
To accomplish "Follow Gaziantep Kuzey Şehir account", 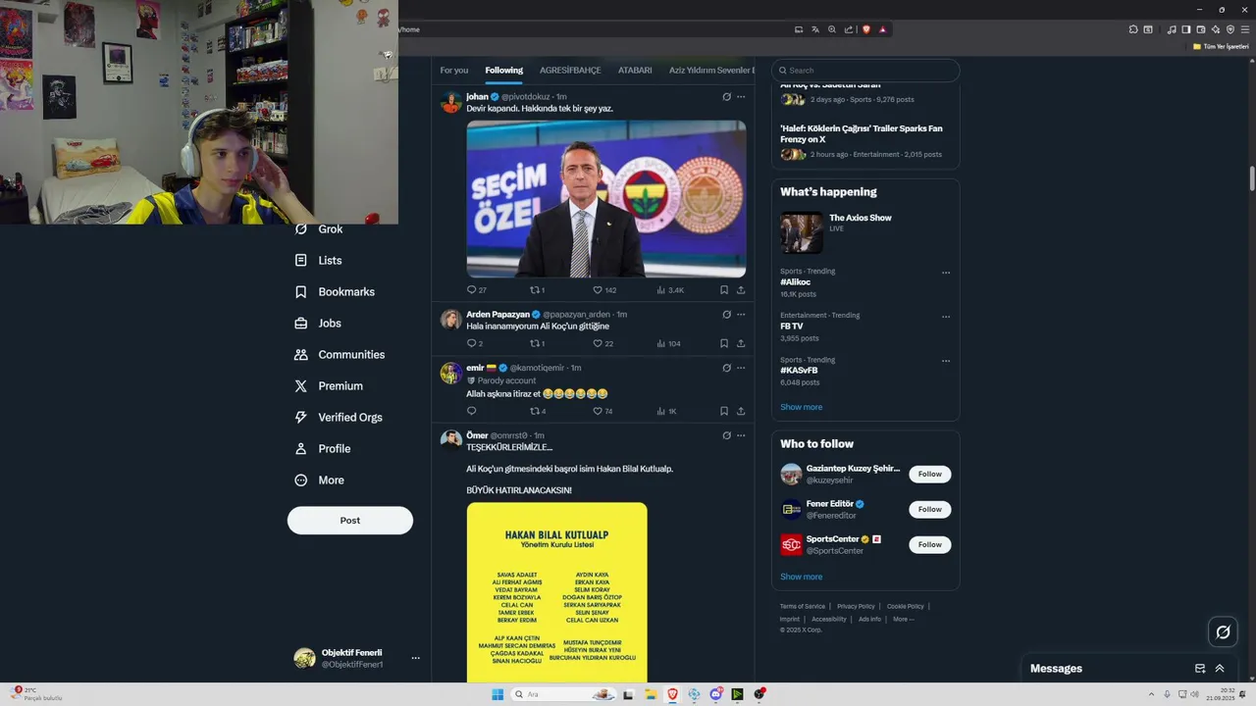I will (930, 475).
